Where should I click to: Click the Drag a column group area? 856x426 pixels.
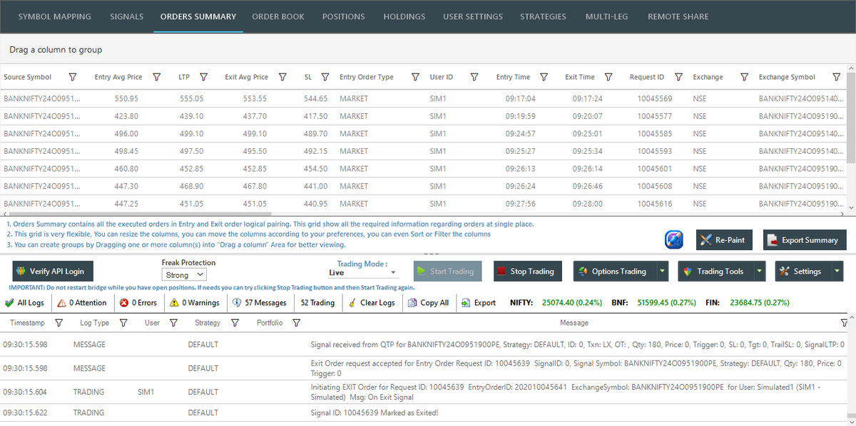pyautogui.click(x=428, y=50)
